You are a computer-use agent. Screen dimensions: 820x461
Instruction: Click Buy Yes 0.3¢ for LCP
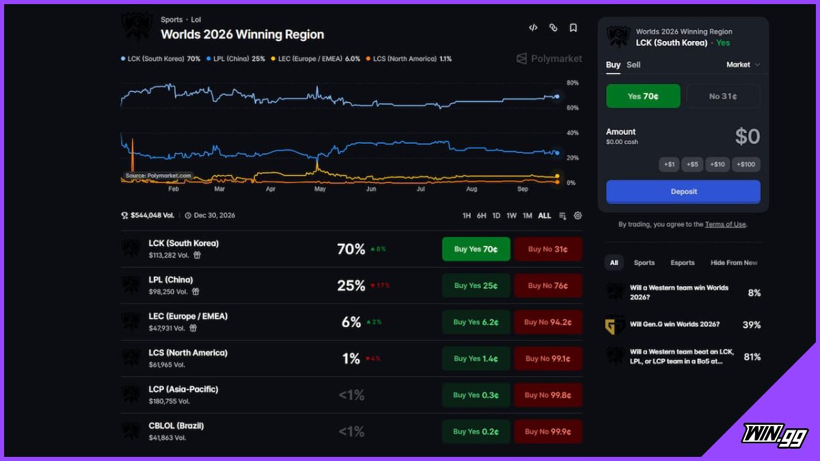476,395
